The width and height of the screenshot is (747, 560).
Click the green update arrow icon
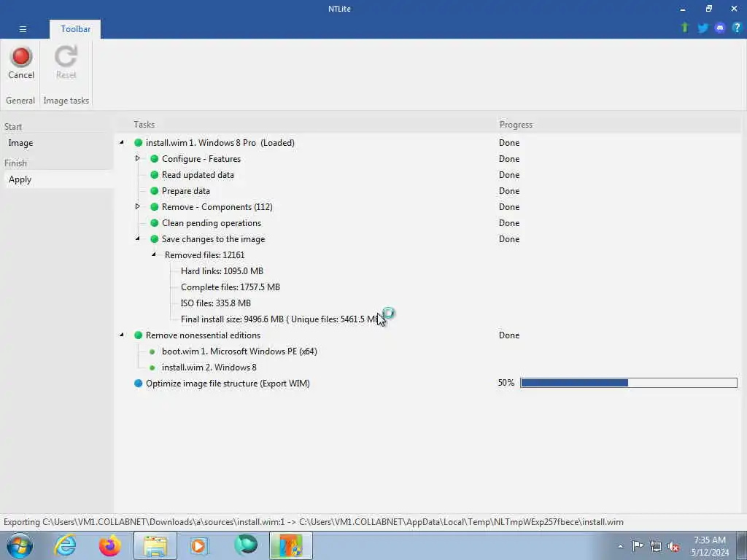(685, 28)
